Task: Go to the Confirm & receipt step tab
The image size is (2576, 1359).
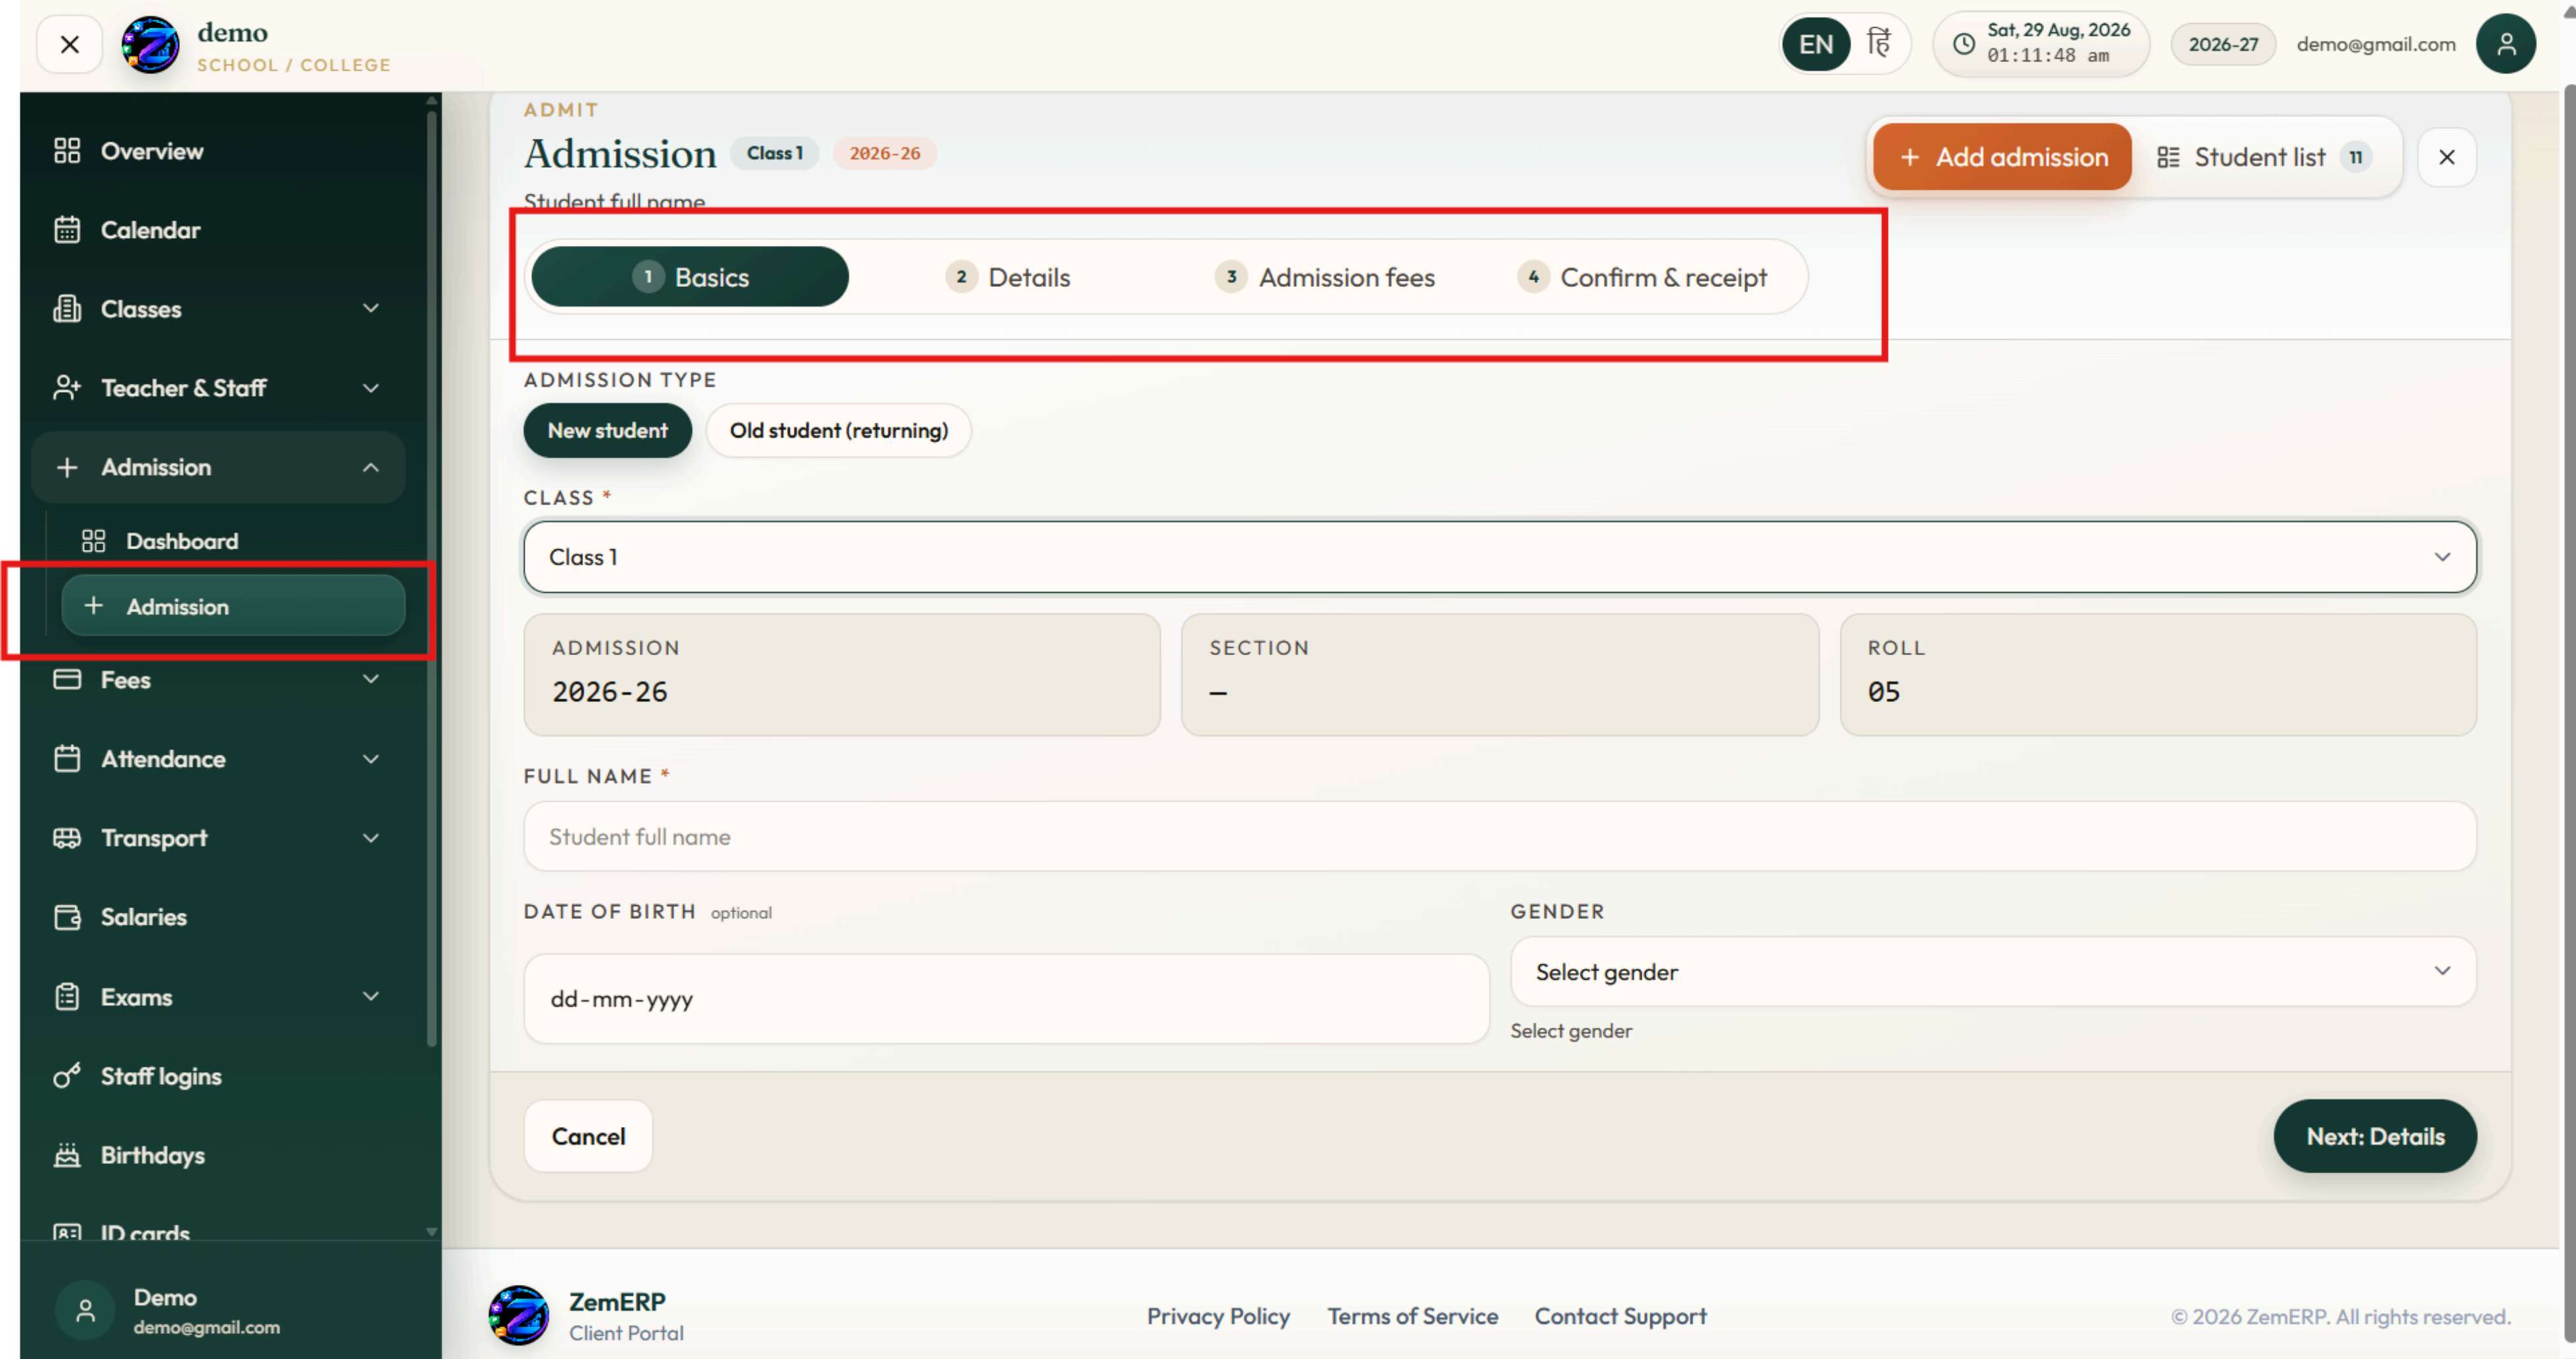Action: pos(1642,277)
